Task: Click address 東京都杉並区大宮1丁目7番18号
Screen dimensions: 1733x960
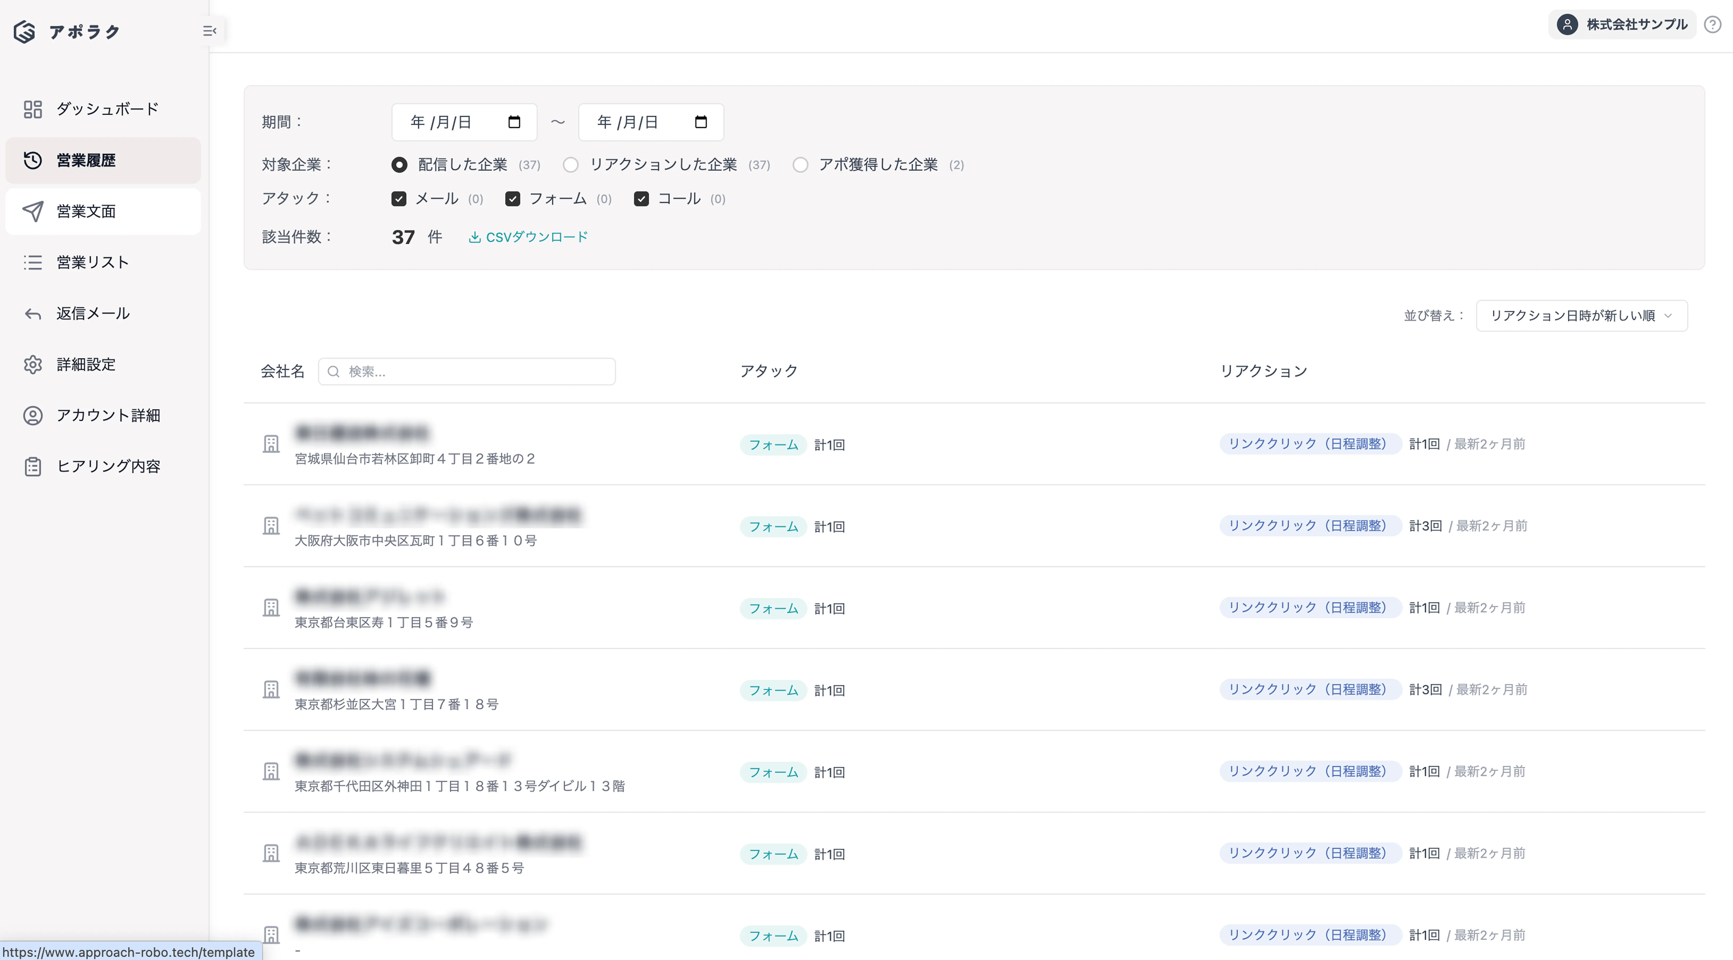Action: [x=397, y=705]
